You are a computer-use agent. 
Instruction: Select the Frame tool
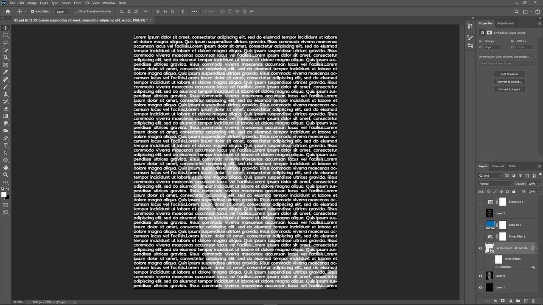(x=6, y=65)
